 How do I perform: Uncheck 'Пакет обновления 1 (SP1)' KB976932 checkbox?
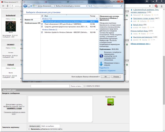pos(42,24)
